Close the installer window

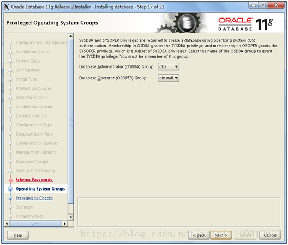(x=276, y=5)
